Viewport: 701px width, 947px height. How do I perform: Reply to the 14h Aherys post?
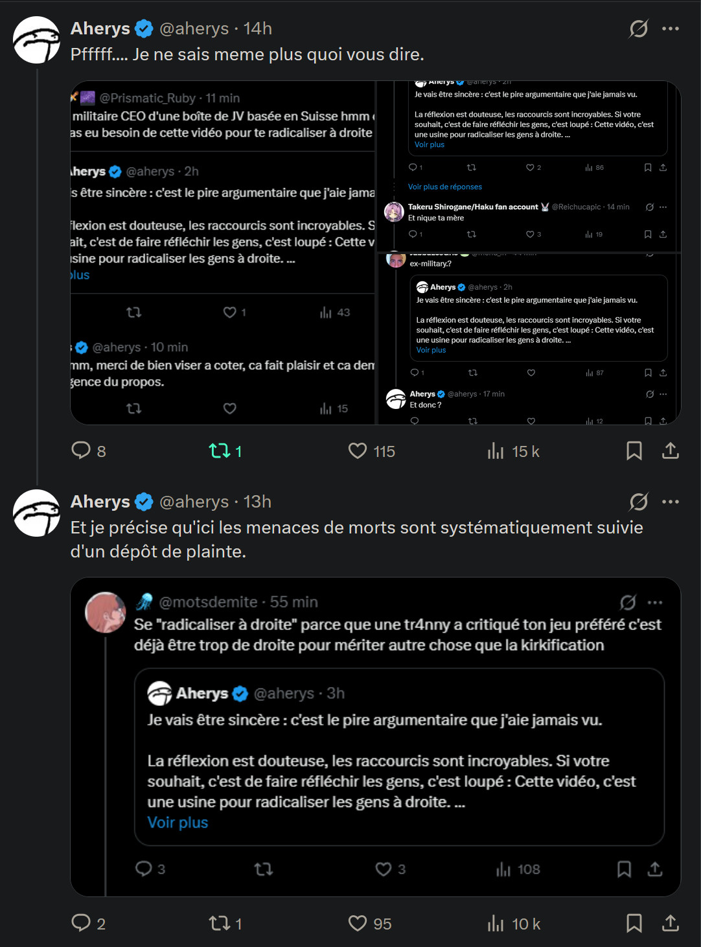click(x=81, y=450)
